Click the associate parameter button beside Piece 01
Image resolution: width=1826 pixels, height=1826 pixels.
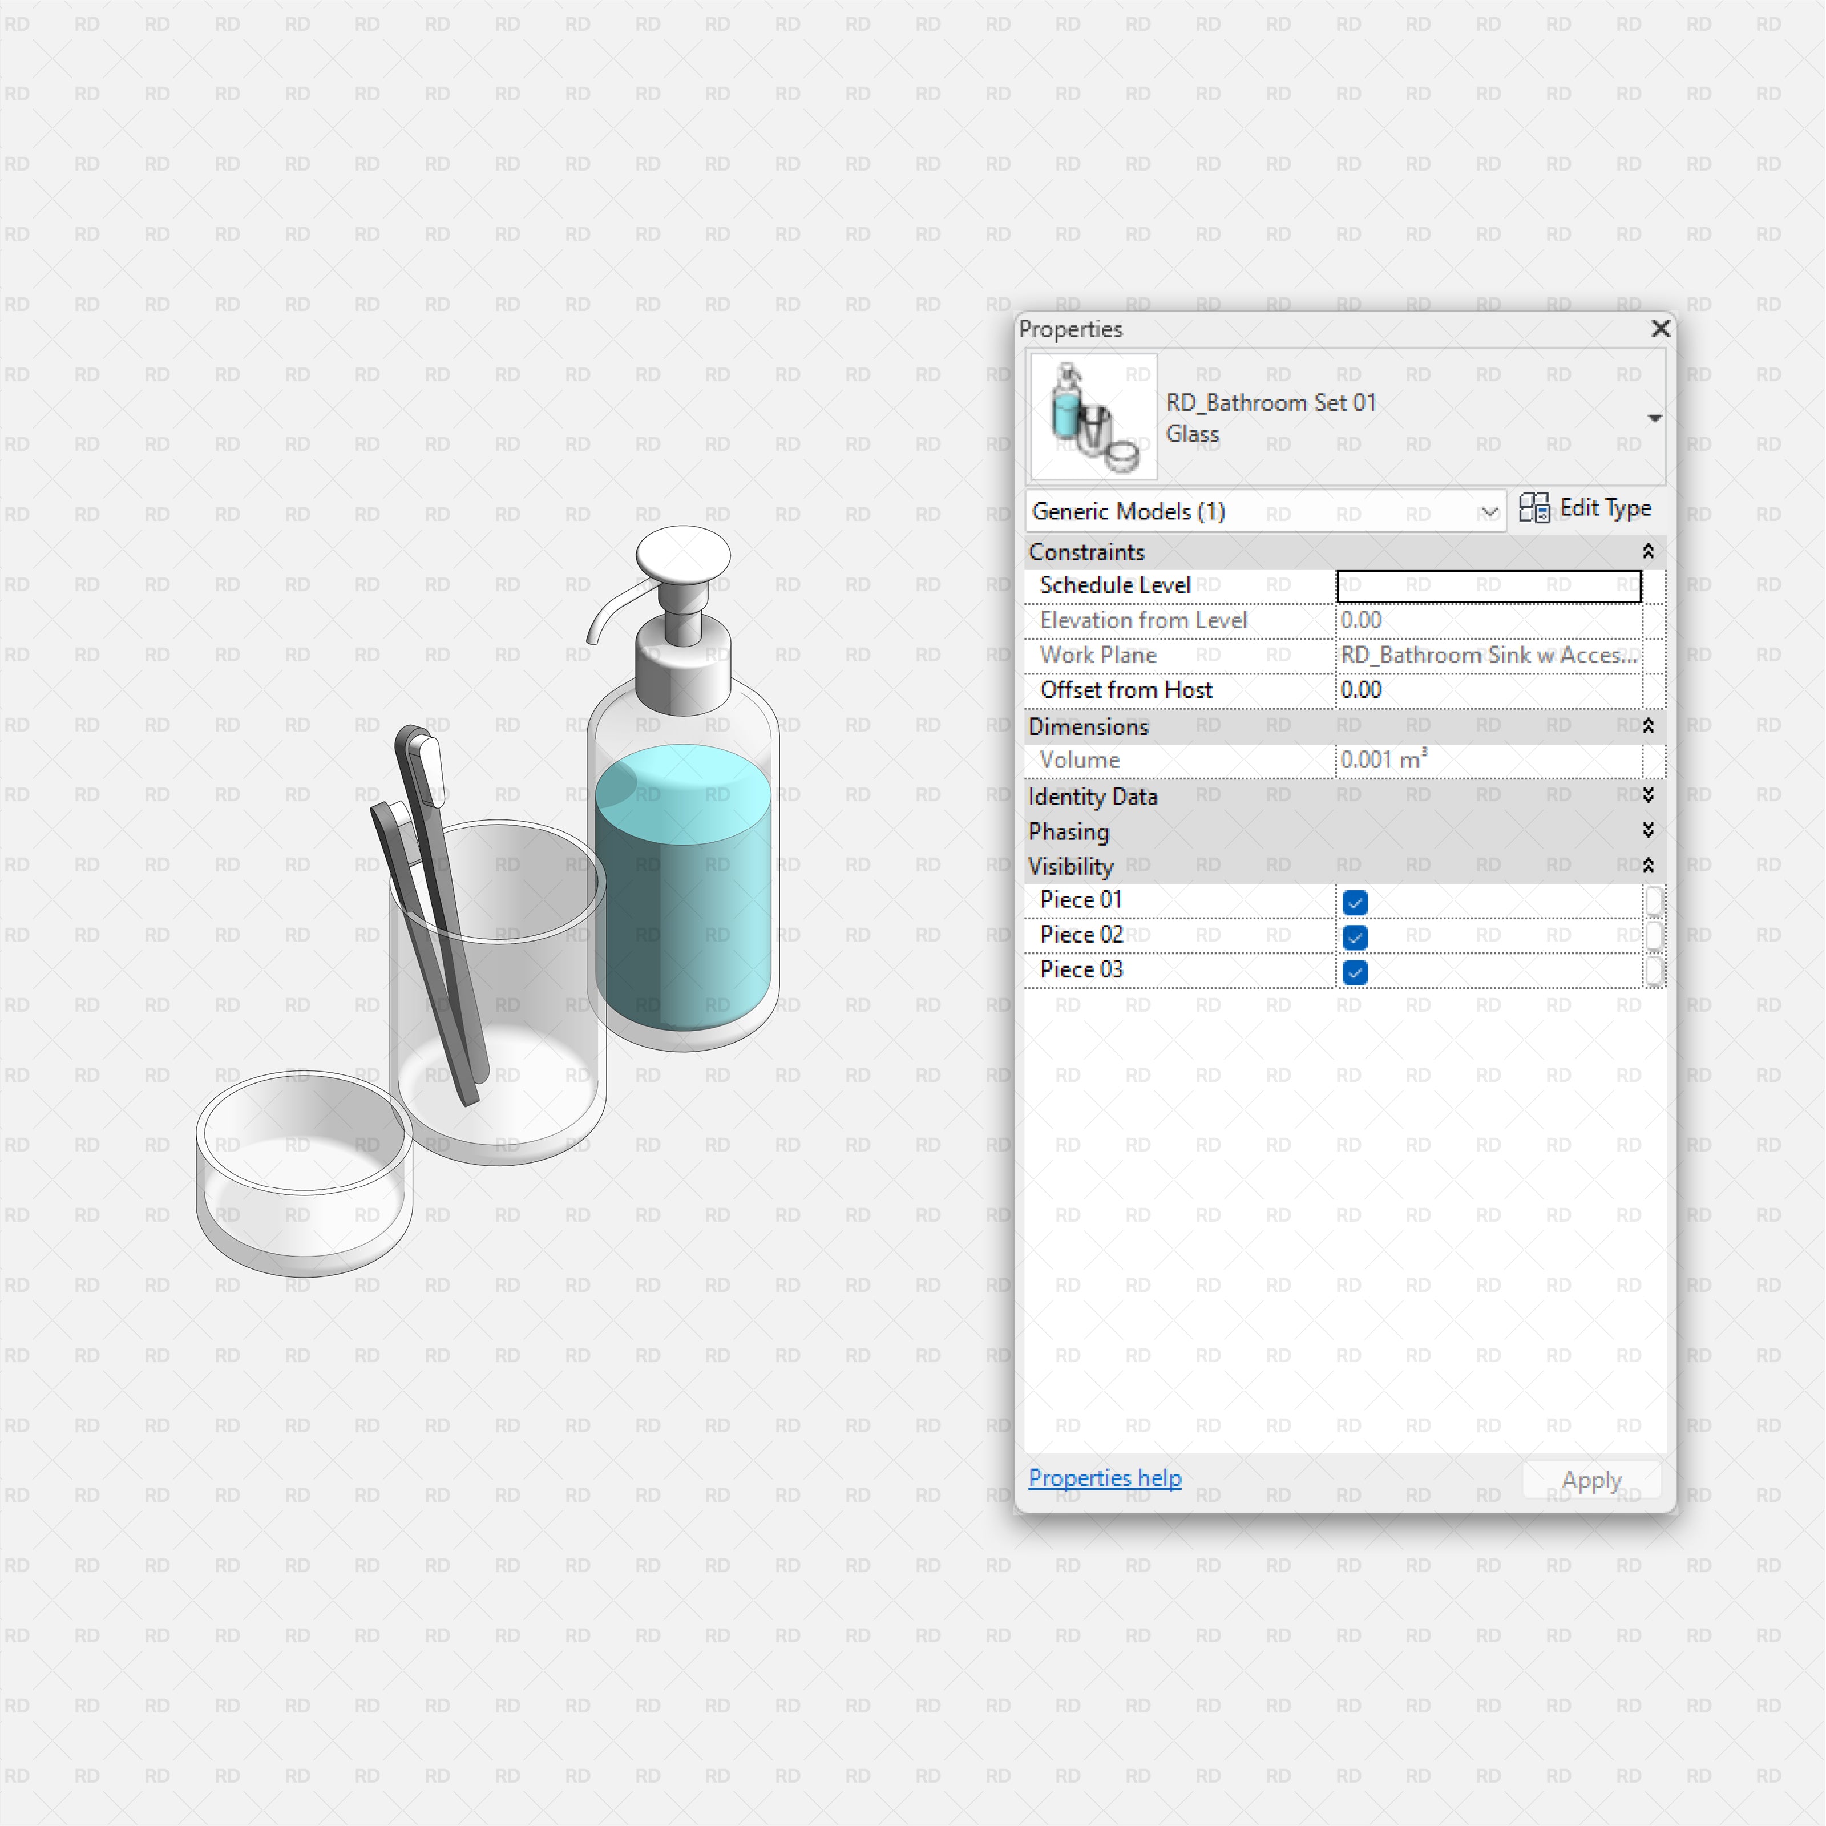[x=1653, y=902]
